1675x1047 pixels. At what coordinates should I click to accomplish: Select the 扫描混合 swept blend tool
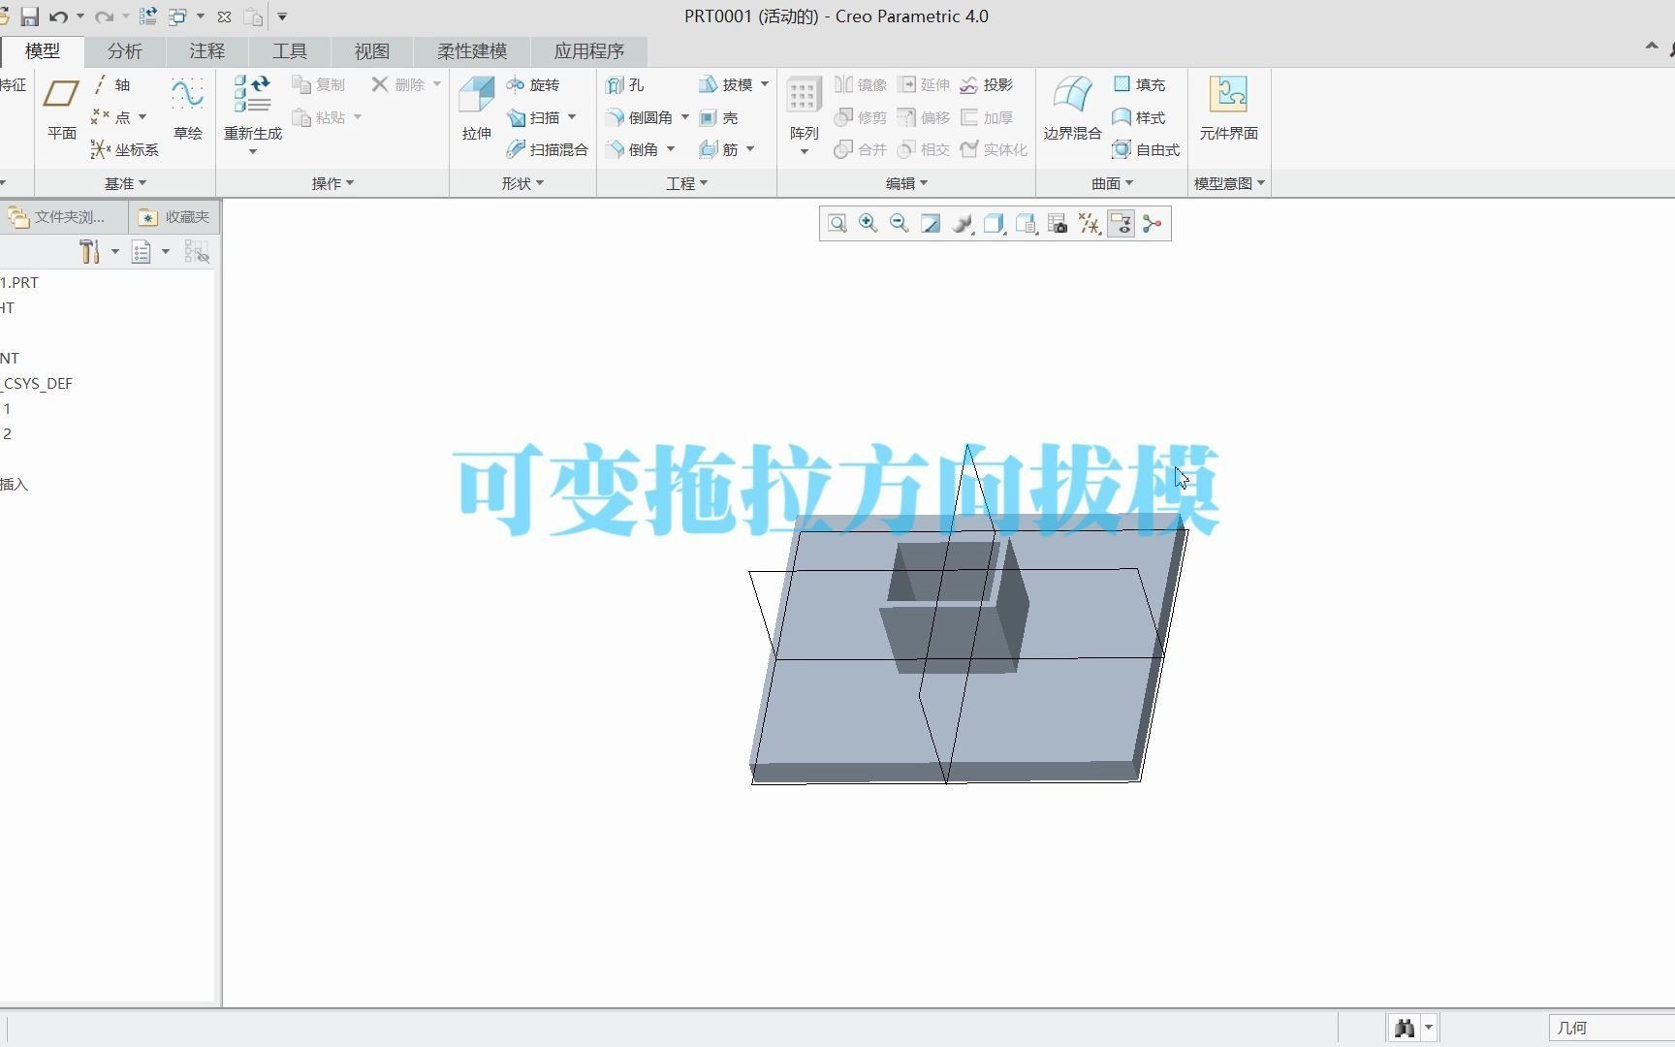point(548,149)
